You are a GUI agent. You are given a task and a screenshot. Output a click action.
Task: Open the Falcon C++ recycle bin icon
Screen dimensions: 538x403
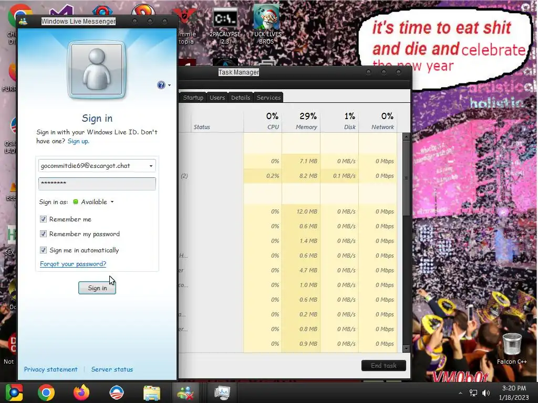512,349
